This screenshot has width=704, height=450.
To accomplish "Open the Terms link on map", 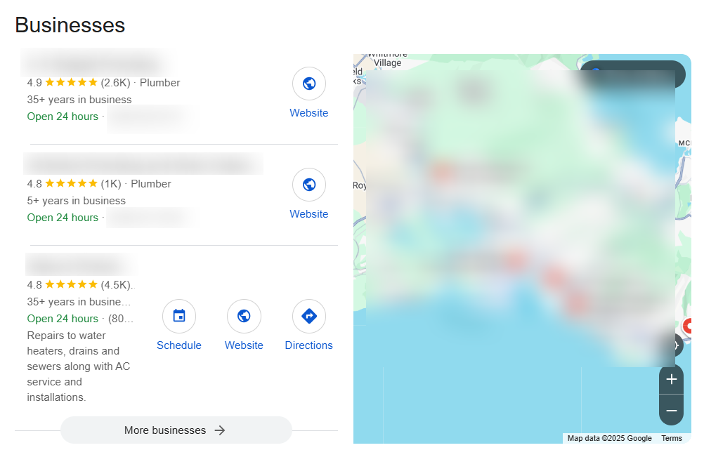I will click(671, 438).
